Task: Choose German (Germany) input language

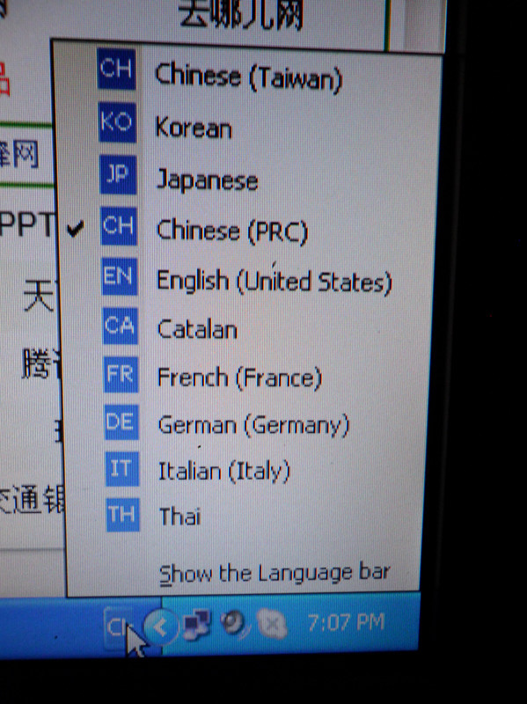Action: click(x=248, y=424)
